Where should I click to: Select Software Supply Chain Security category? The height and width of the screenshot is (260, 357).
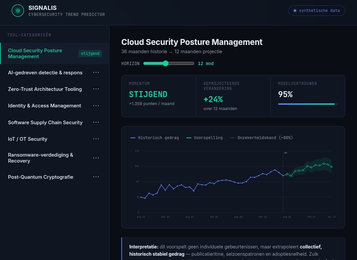point(55,122)
